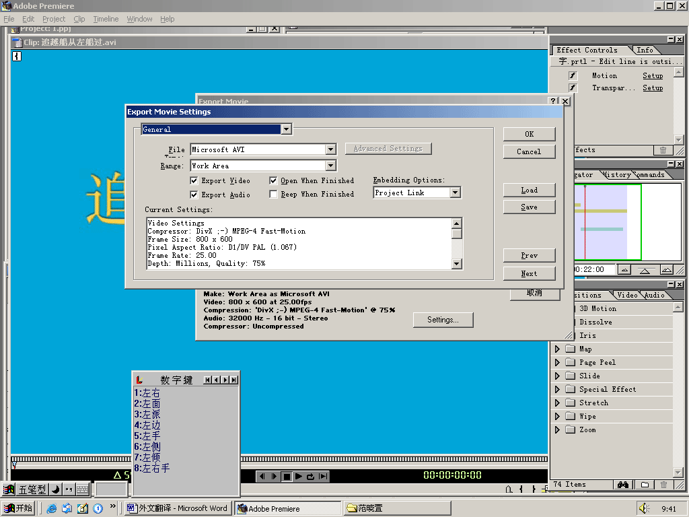
Task: Expand the Slide transitions folder
Action: point(557,376)
